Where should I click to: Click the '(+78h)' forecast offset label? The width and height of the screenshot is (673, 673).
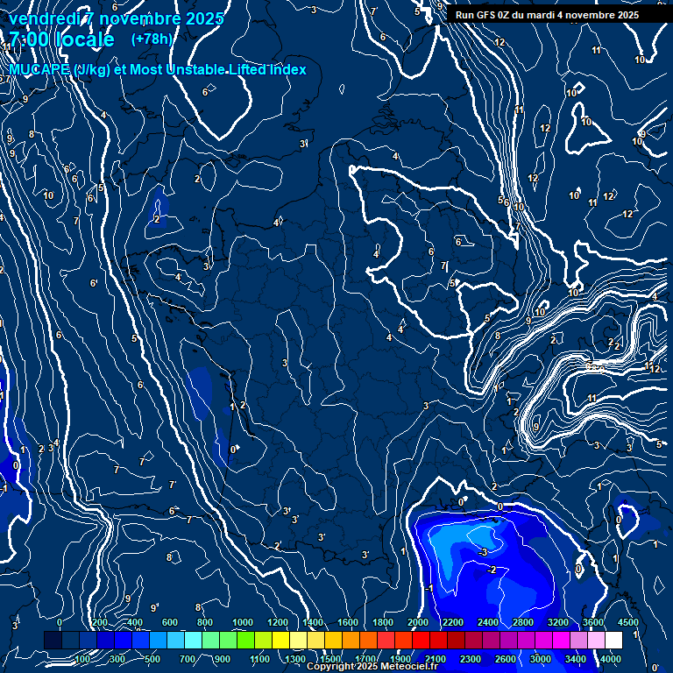pos(152,39)
